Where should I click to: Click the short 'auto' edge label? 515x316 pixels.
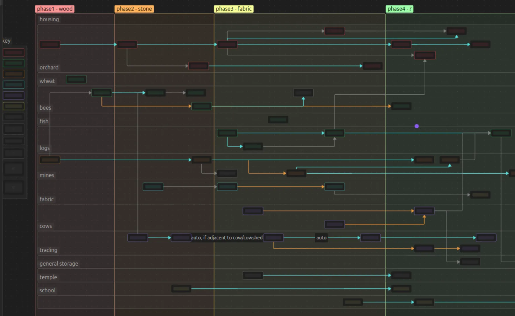click(321, 238)
